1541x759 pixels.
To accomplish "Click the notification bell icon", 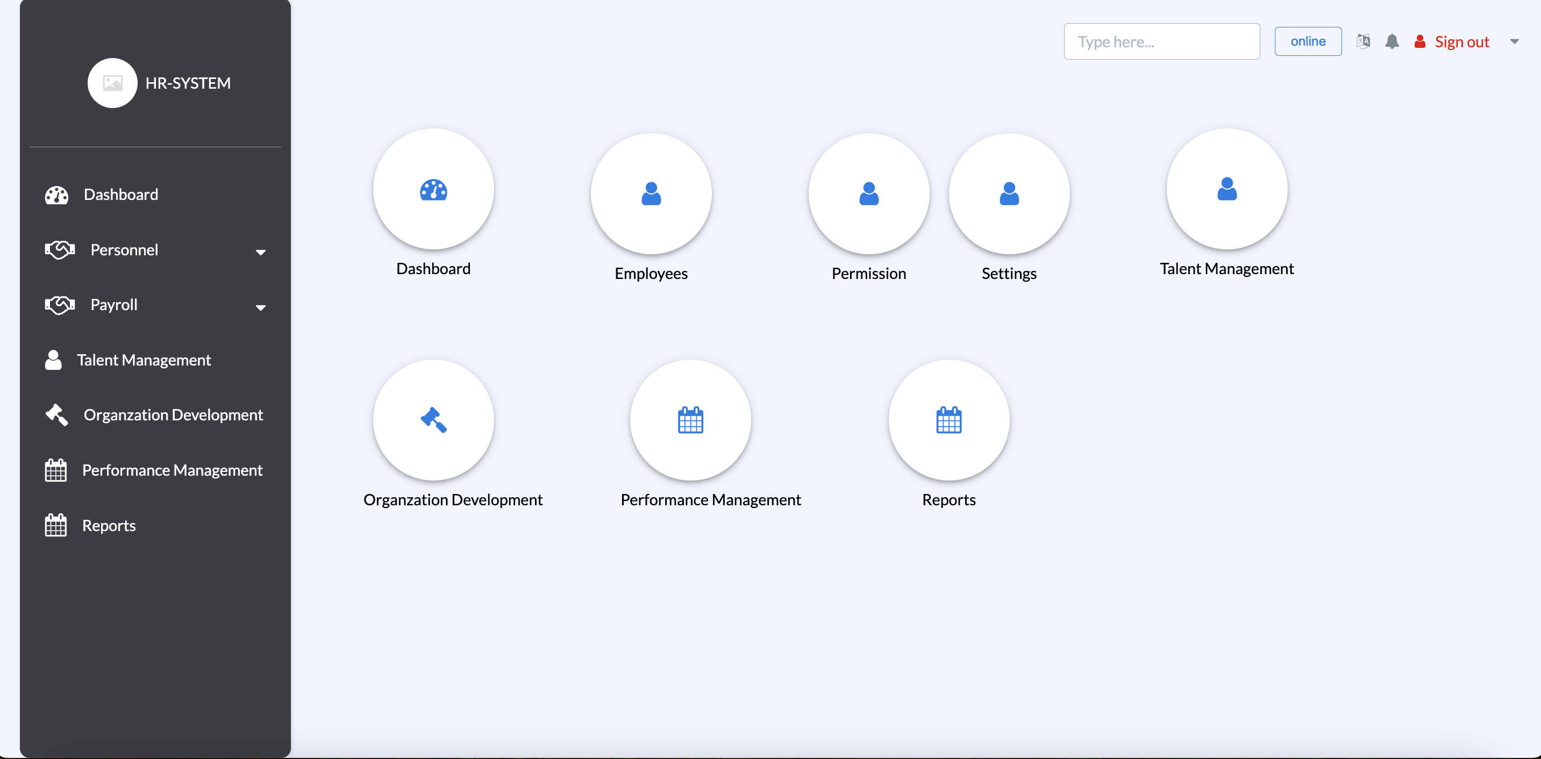I will (1392, 41).
